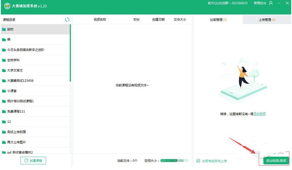Select the 按时 course folder
The height and width of the screenshot is (170, 292).
point(35,29)
